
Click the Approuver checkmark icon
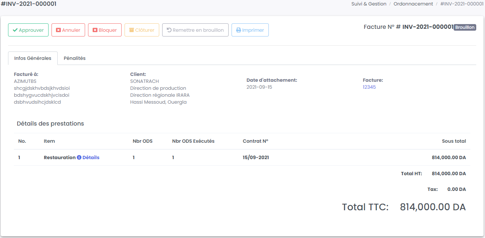[x=15, y=30]
